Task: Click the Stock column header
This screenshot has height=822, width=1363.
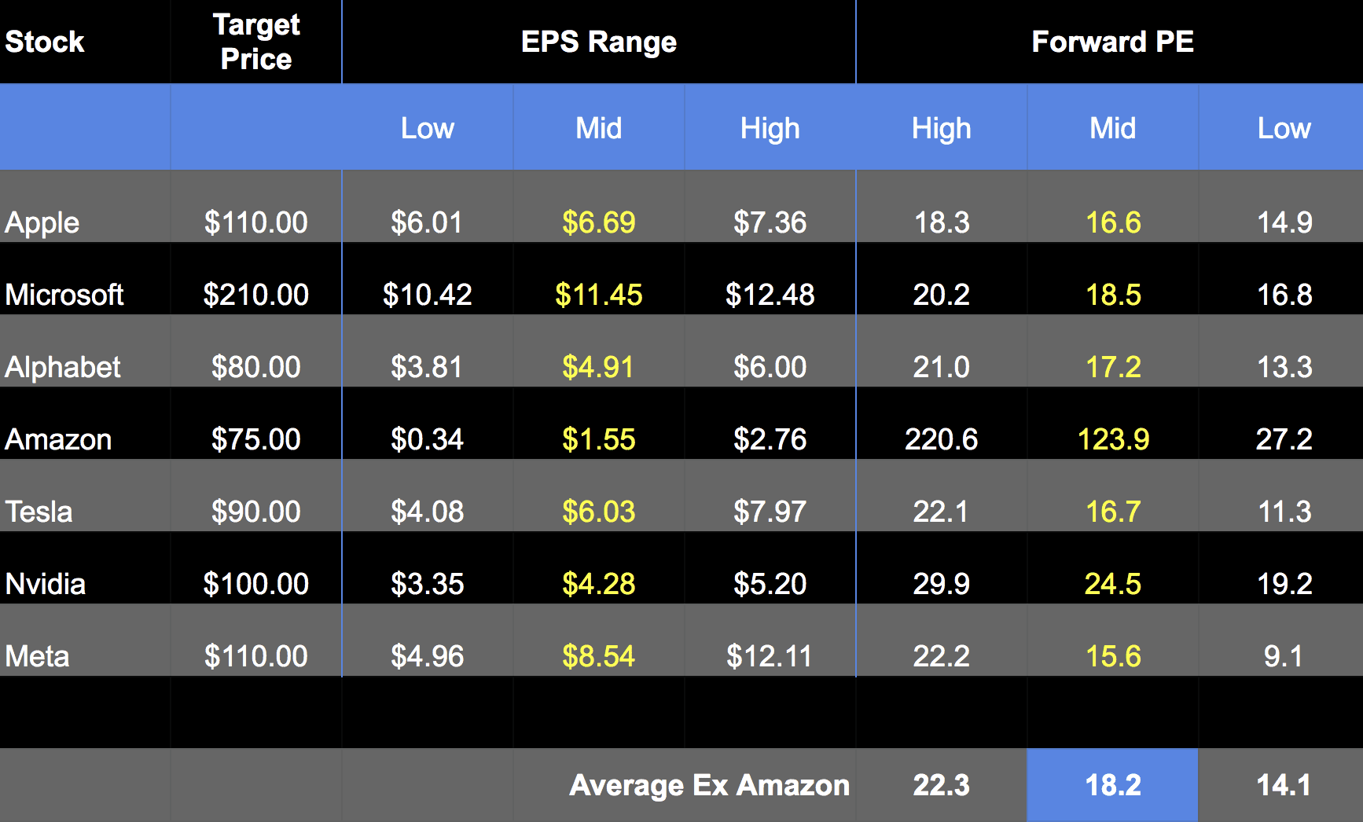Action: (45, 42)
